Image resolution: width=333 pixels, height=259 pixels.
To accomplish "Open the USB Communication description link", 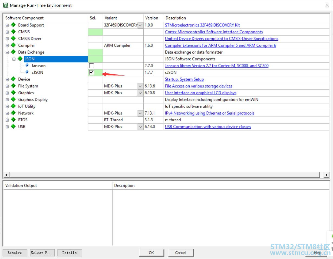I will click(208, 127).
